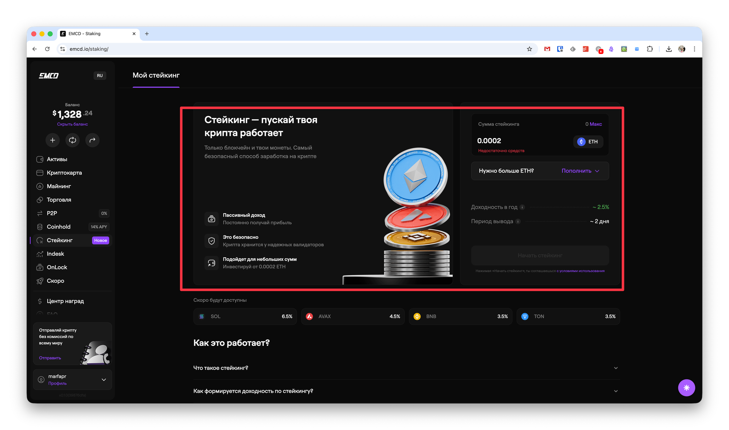Click Макс to stake maximum amount
The width and height of the screenshot is (729, 430).
pos(596,124)
